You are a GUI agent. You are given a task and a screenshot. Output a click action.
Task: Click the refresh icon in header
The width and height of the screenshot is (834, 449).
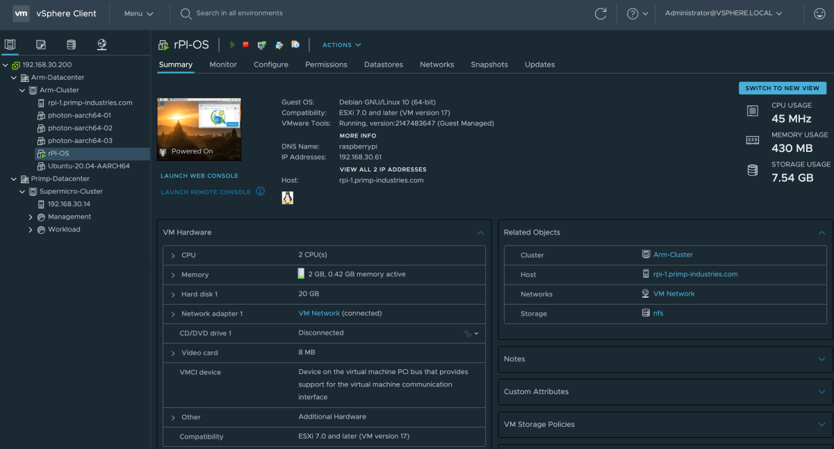point(600,14)
